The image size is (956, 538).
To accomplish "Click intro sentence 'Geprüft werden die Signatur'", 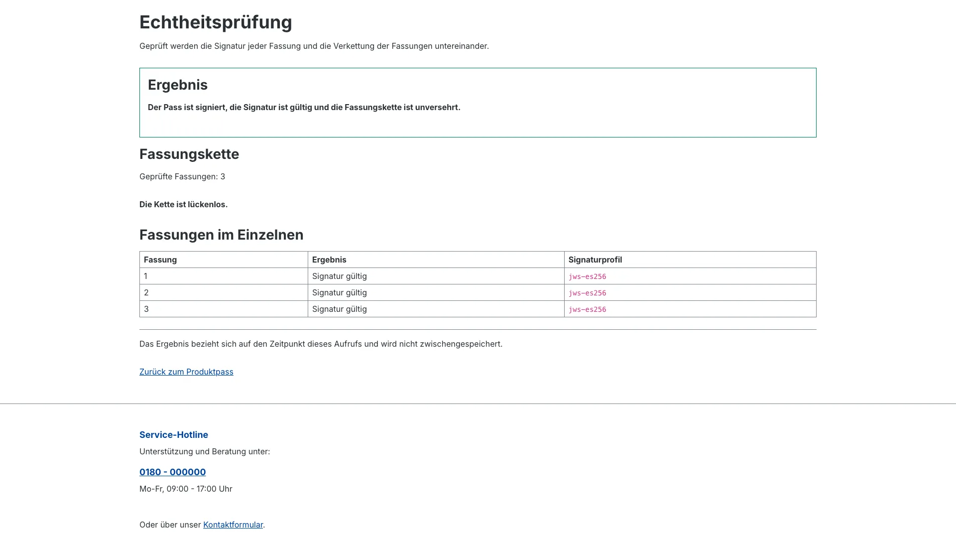I will [314, 46].
